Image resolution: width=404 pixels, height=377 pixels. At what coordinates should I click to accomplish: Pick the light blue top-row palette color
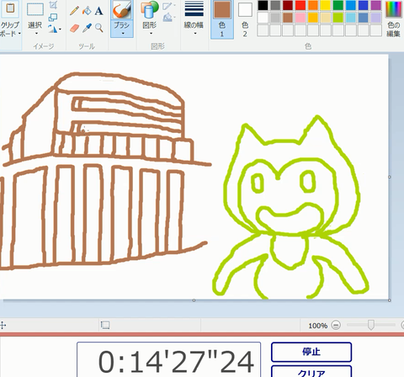351,5
